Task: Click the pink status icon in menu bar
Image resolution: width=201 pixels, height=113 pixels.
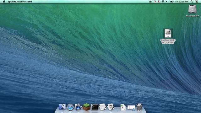Action: click(159, 2)
